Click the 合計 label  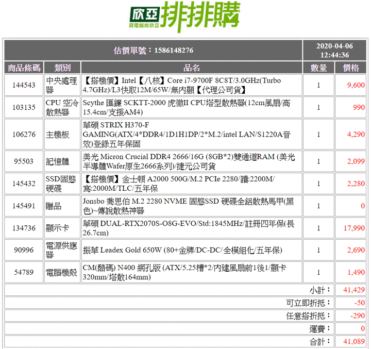[x=319, y=342]
